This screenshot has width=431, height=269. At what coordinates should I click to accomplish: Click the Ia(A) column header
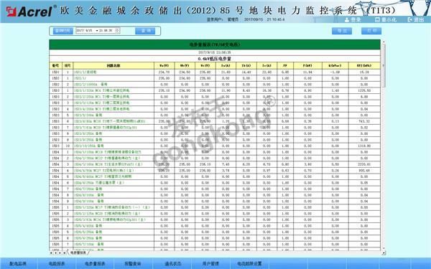pos(226,65)
